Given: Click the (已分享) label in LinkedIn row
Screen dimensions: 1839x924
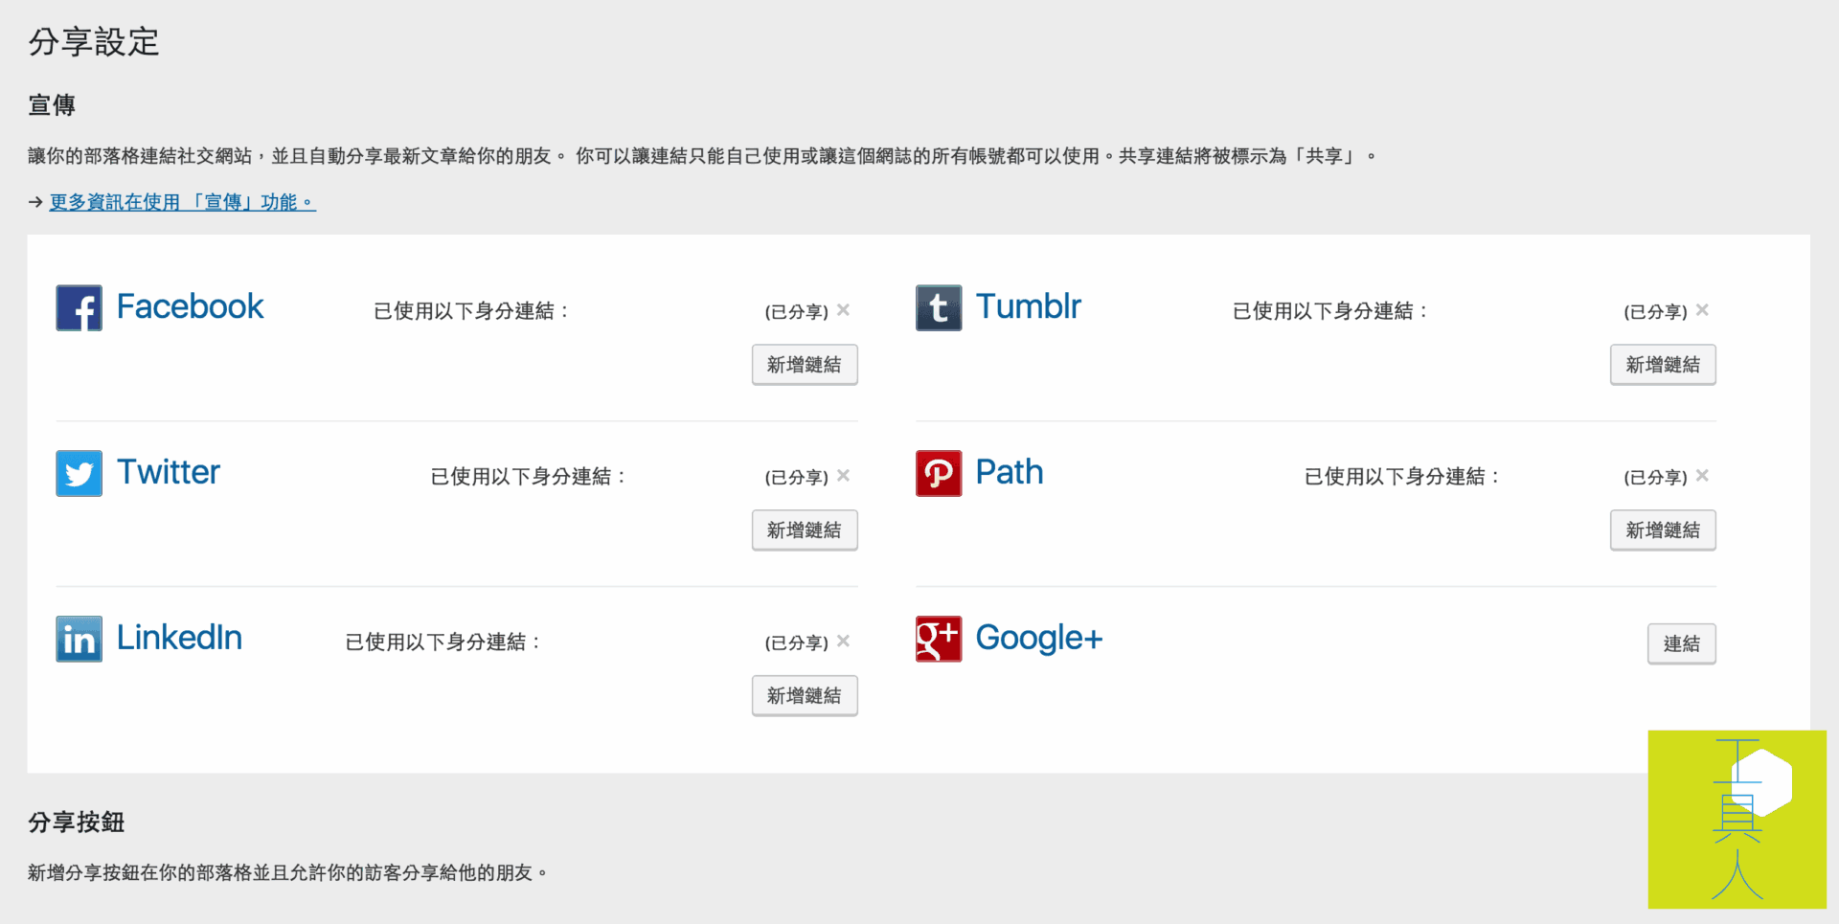Looking at the screenshot, I should click(x=796, y=642).
